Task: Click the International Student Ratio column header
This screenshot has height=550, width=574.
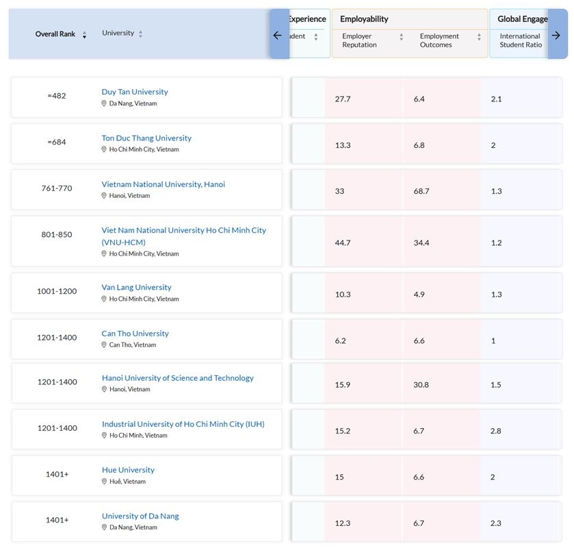Action: tap(519, 40)
